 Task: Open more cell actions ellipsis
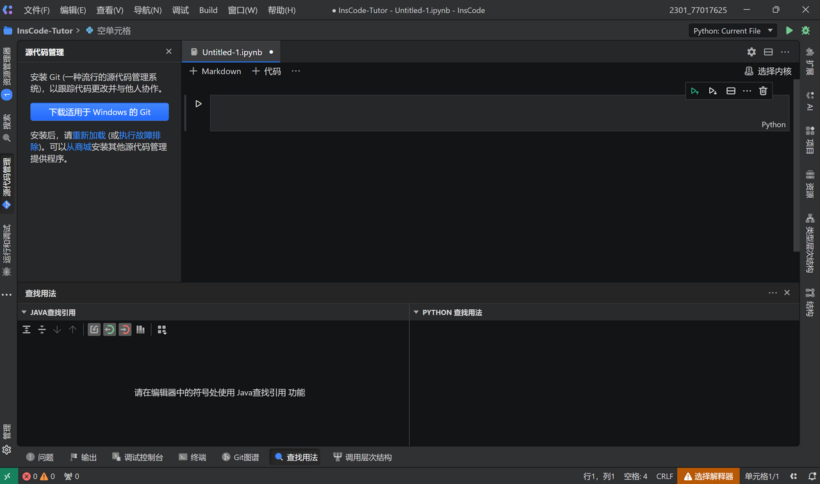pos(747,92)
